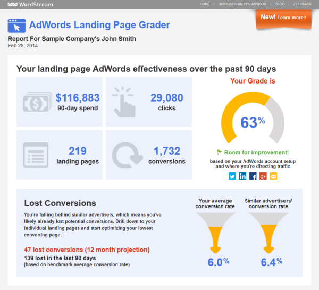Click the Feb 28, 2014 report date
The image size is (319, 290).
click(x=22, y=46)
